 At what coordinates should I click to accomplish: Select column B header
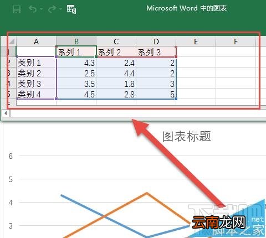coord(76,42)
